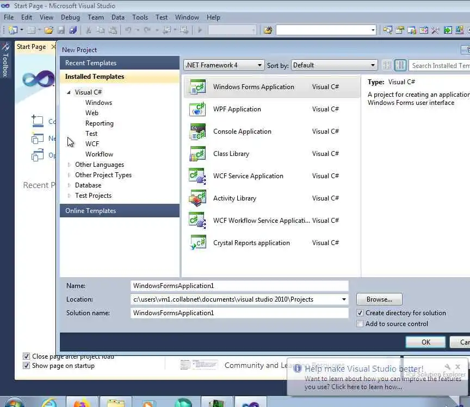Enable Add to source control checkbox
Image resolution: width=470 pixels, height=407 pixels.
pyautogui.click(x=360, y=324)
